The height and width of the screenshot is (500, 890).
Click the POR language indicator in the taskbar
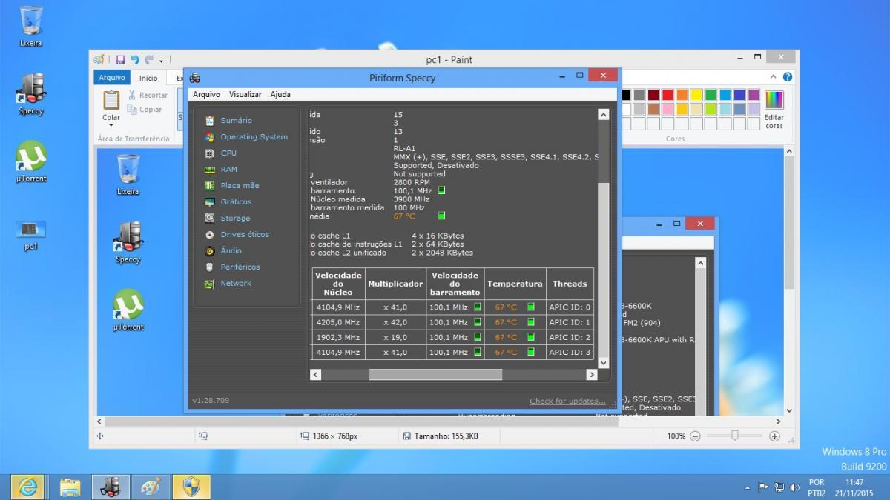(x=817, y=482)
